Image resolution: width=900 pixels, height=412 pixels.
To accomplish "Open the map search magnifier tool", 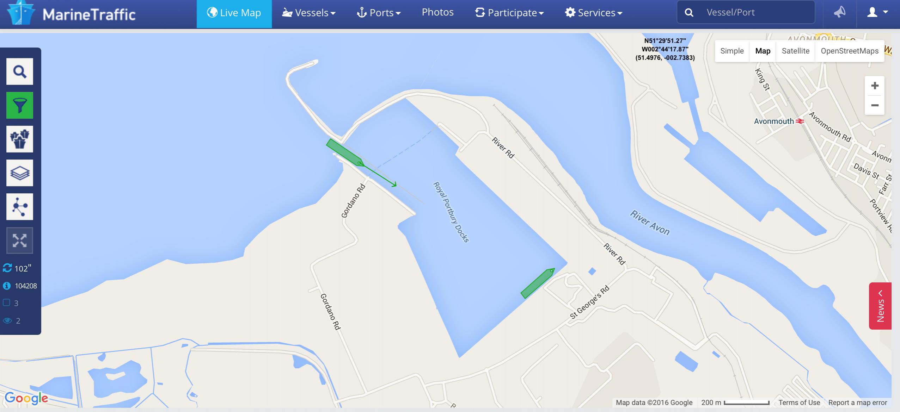I will (20, 71).
